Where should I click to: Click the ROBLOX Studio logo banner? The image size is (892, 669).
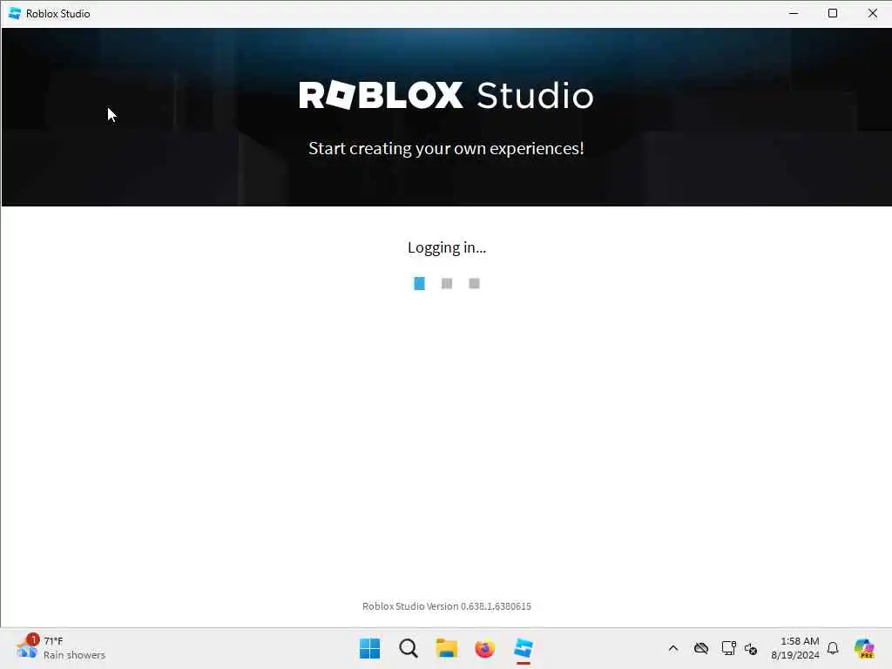point(446,95)
